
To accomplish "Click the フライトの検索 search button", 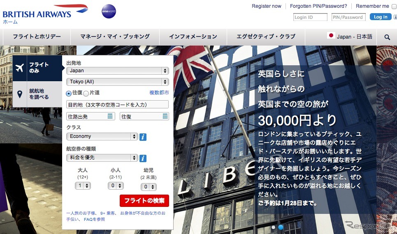I will (144, 201).
